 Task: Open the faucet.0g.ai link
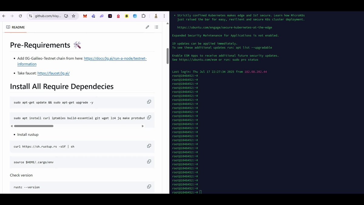tap(53, 73)
